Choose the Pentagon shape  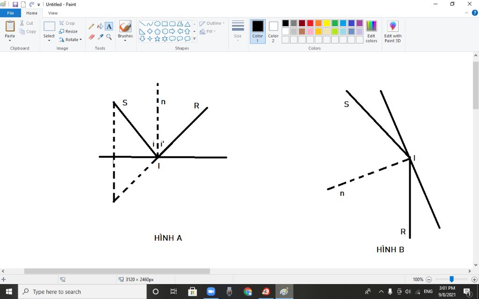click(x=157, y=31)
